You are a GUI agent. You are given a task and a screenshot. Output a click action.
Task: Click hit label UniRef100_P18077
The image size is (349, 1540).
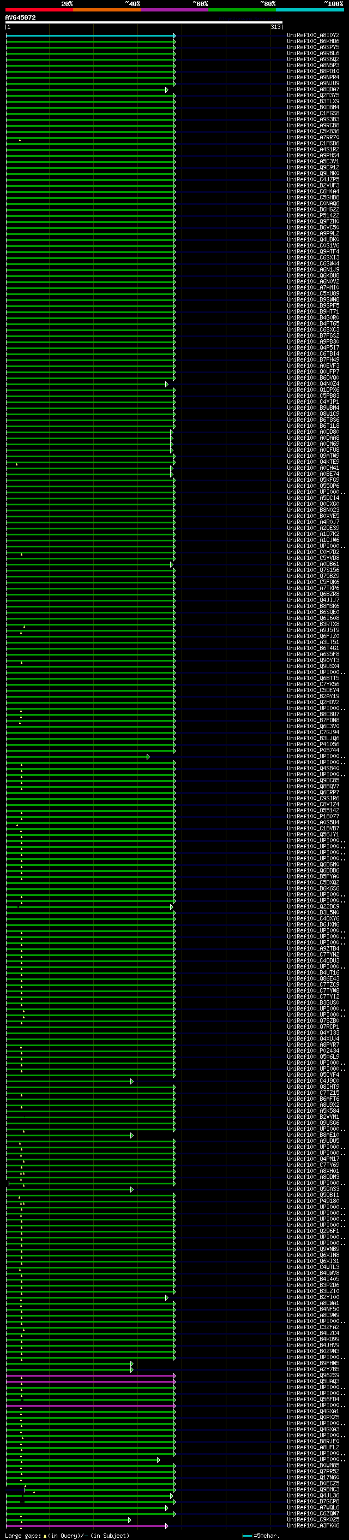313,817
